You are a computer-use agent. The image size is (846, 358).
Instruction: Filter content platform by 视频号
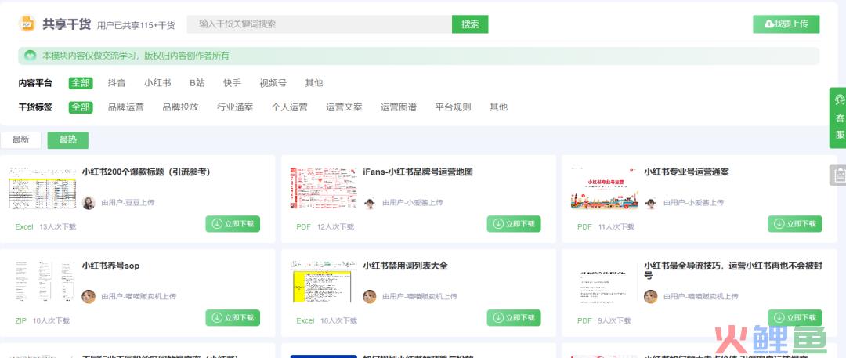click(273, 83)
